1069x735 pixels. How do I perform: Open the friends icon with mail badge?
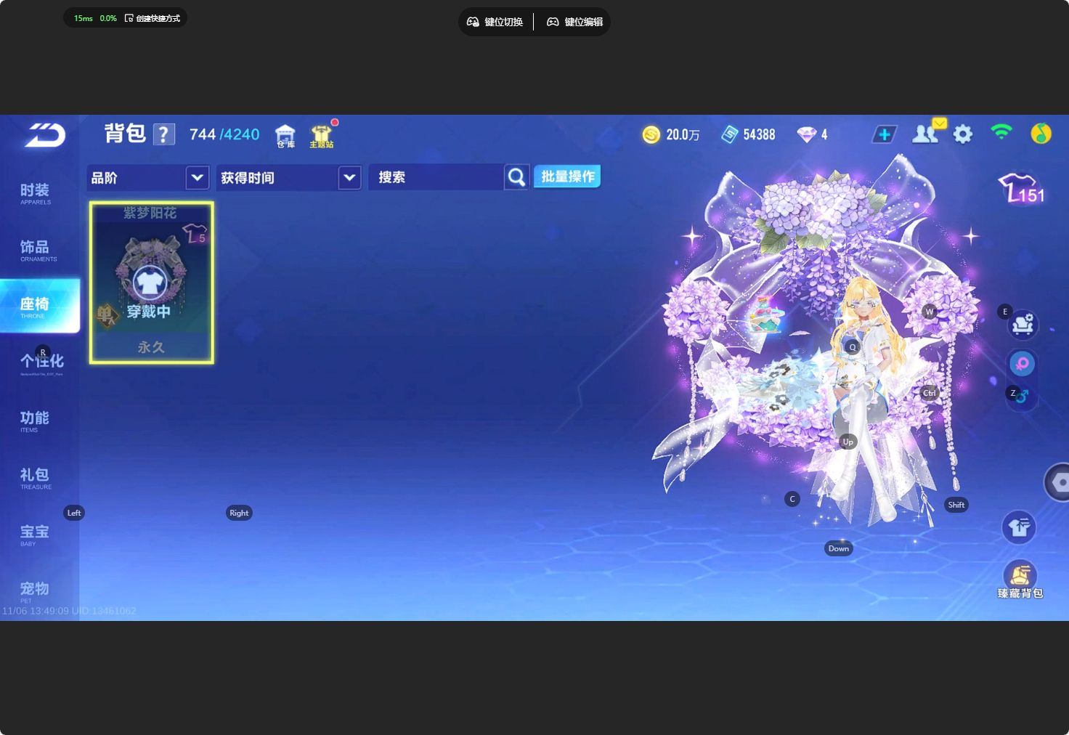click(926, 134)
